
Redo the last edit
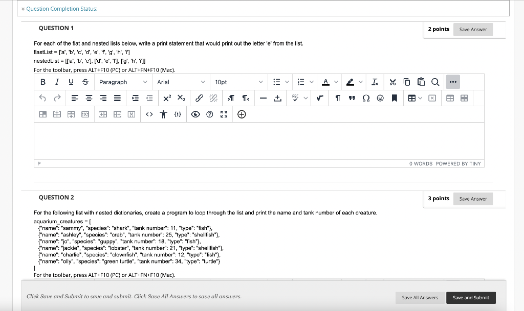pos(57,98)
